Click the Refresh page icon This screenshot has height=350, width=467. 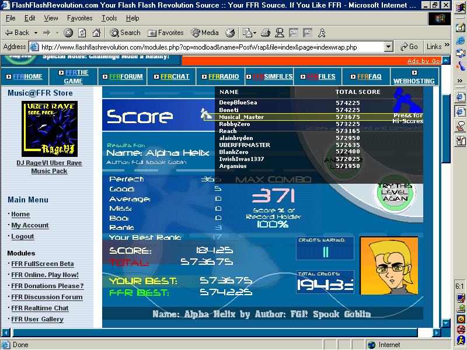82,33
